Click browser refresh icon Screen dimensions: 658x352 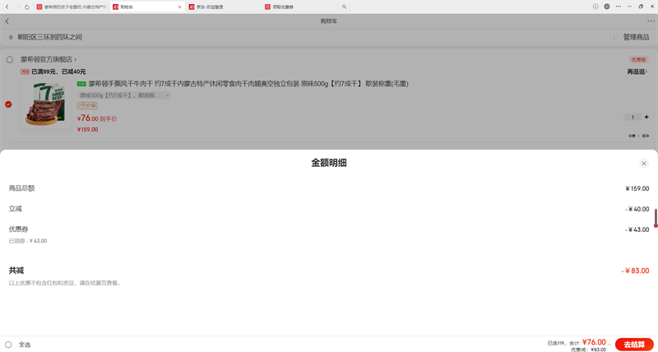tap(26, 7)
